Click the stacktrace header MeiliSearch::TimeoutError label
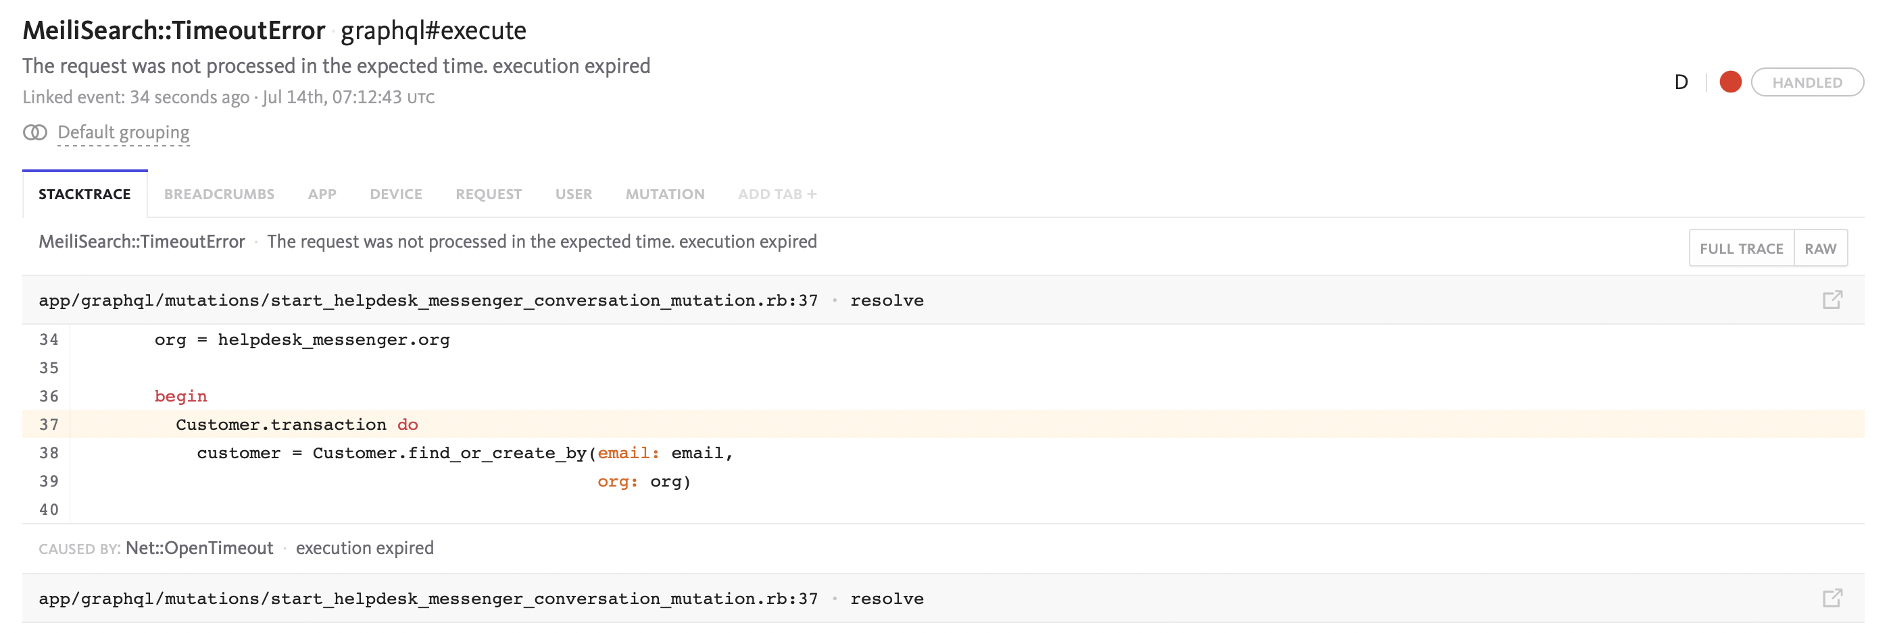 (142, 242)
